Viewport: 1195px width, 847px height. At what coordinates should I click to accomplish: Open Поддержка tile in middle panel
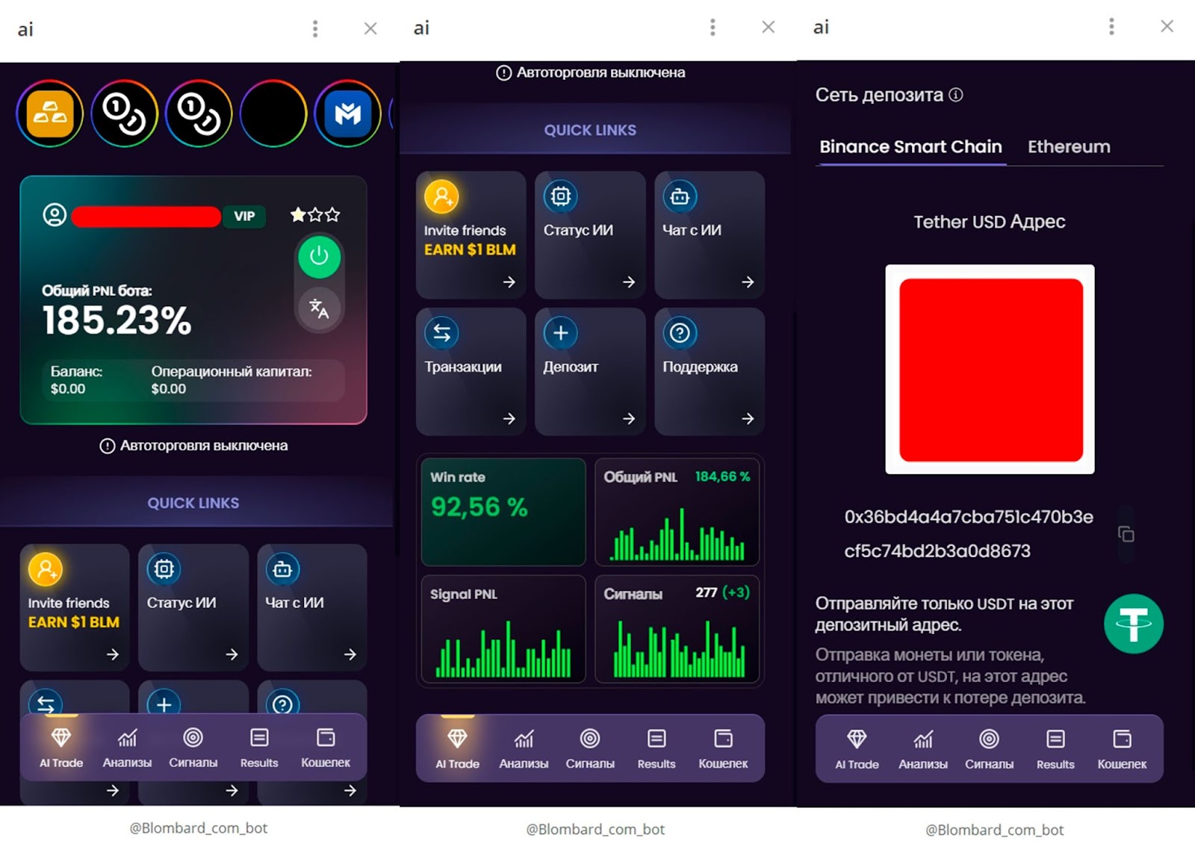tap(709, 371)
